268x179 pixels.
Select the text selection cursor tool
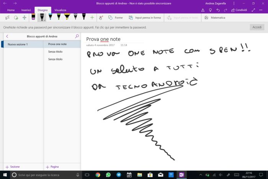(7, 18)
